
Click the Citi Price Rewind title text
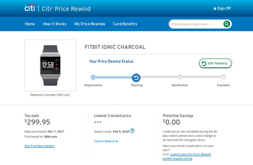coord(66,9)
